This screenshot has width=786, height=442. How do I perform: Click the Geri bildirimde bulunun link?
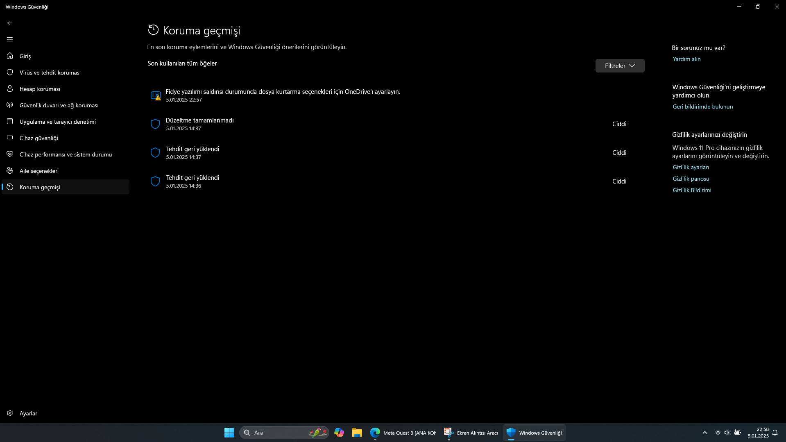[x=702, y=107]
